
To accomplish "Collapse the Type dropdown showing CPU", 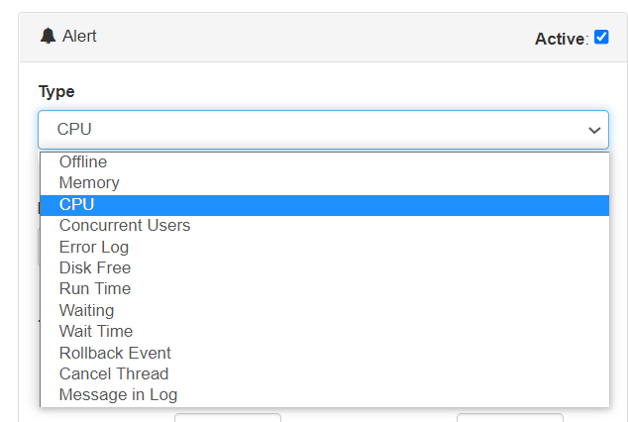I will point(323,130).
